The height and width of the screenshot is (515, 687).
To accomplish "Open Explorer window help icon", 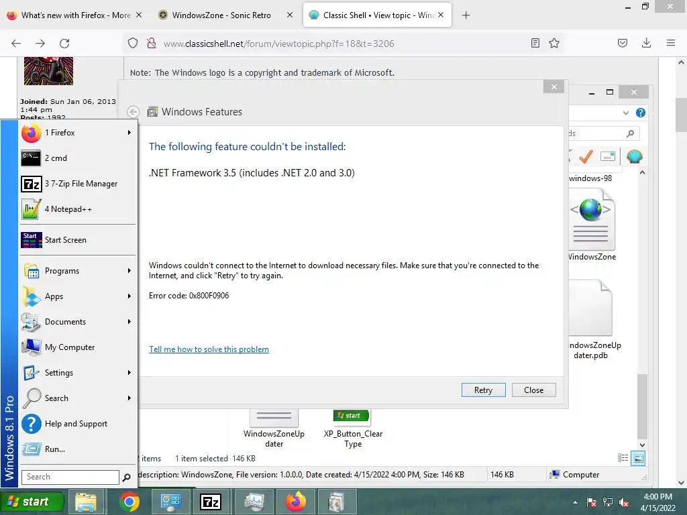I will [x=641, y=113].
